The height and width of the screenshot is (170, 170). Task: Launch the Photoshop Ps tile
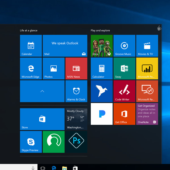[76, 142]
